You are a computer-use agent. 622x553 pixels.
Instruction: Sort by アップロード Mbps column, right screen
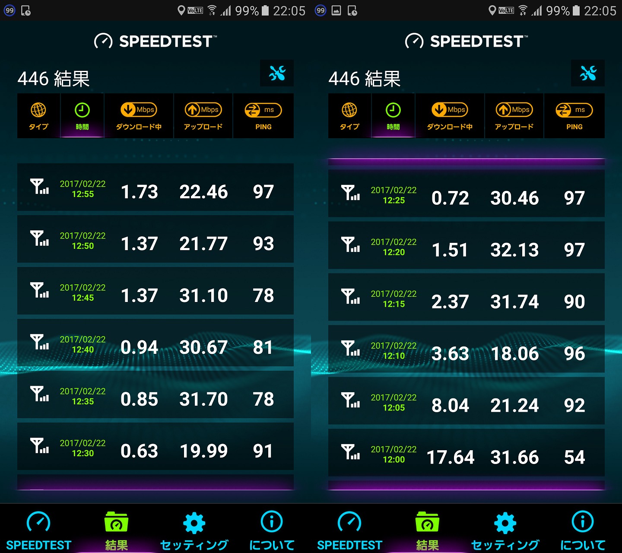pyautogui.click(x=514, y=116)
